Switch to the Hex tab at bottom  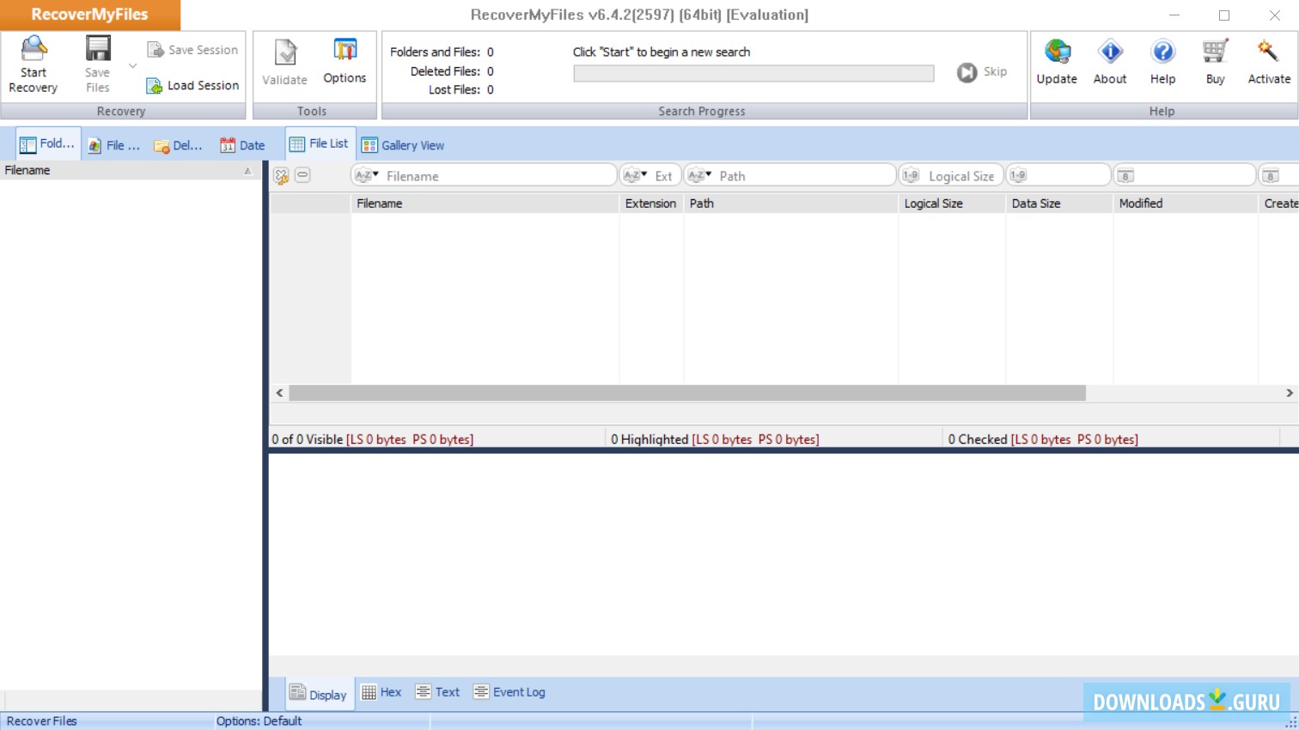(x=381, y=691)
